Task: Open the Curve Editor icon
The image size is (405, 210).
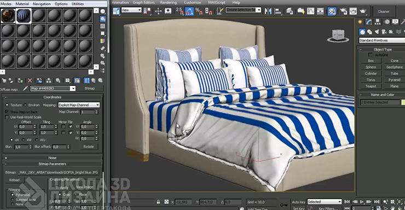Action: (310, 11)
